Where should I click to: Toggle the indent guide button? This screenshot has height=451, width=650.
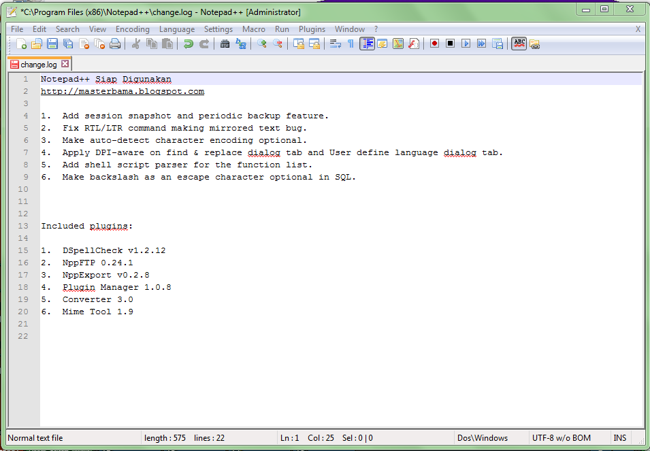coord(367,44)
